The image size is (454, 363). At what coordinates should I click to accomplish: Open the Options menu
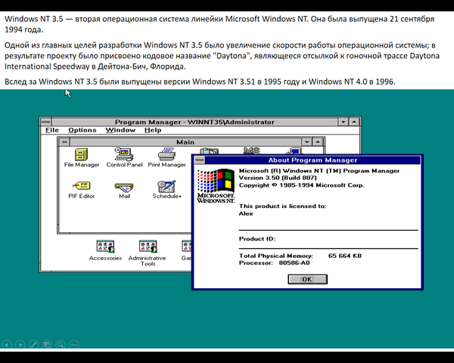coord(82,130)
